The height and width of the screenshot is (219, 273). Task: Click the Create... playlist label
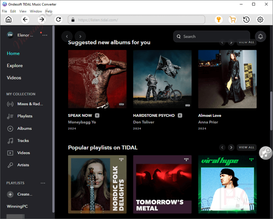(x=25, y=194)
